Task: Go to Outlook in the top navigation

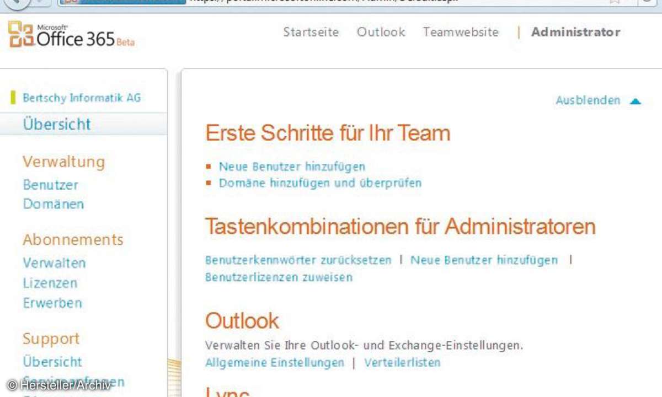Action: point(381,32)
